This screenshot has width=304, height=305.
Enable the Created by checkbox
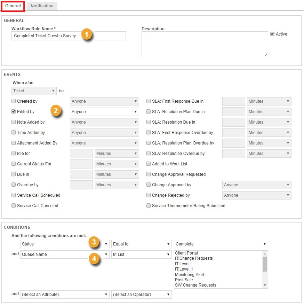tap(14, 101)
